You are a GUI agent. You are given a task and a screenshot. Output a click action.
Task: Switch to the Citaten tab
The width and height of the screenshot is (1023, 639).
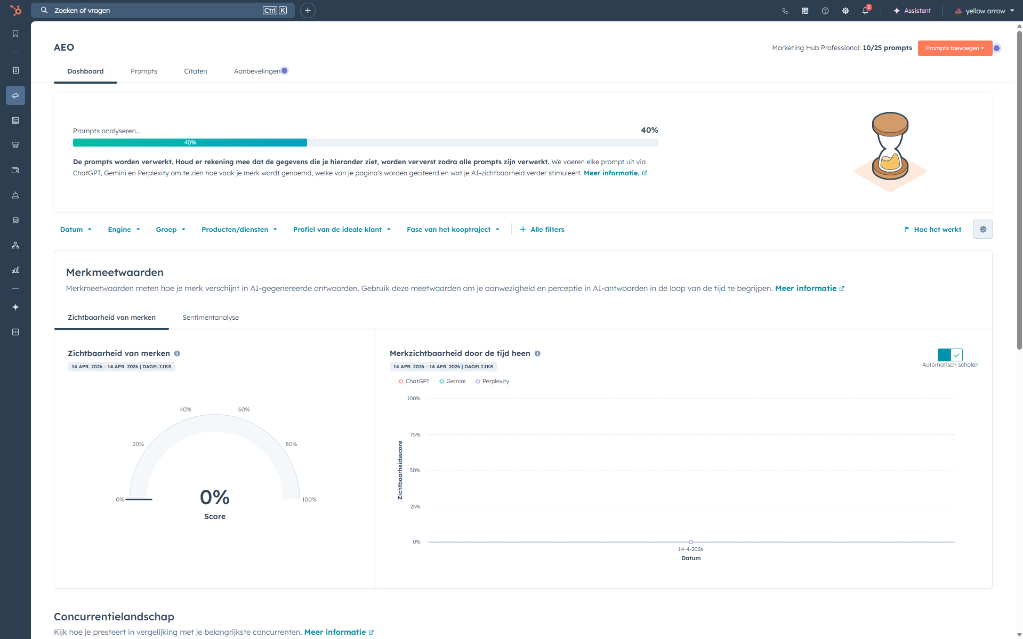[196, 71]
